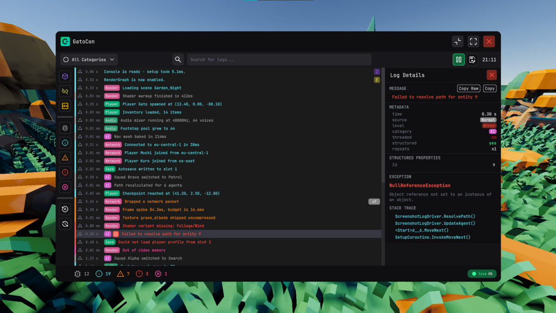Expand the 'Inventory loaded' row triangle

[80, 112]
